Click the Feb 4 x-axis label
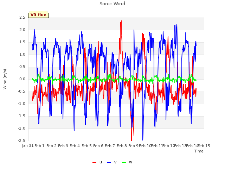Screen dimensions: 225x169 click(x=75, y=146)
